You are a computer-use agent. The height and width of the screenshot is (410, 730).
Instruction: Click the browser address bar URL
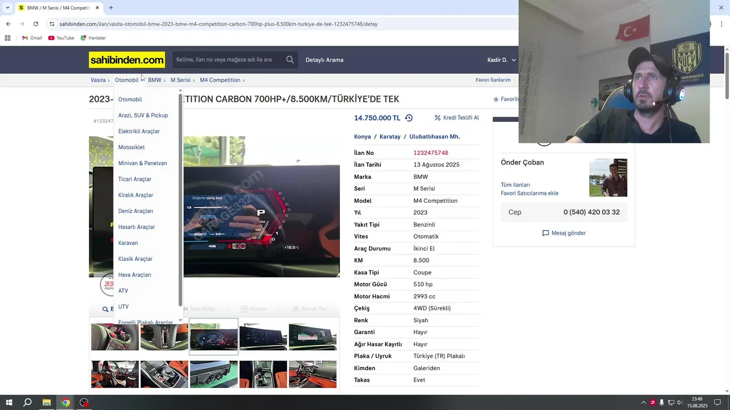[218, 24]
